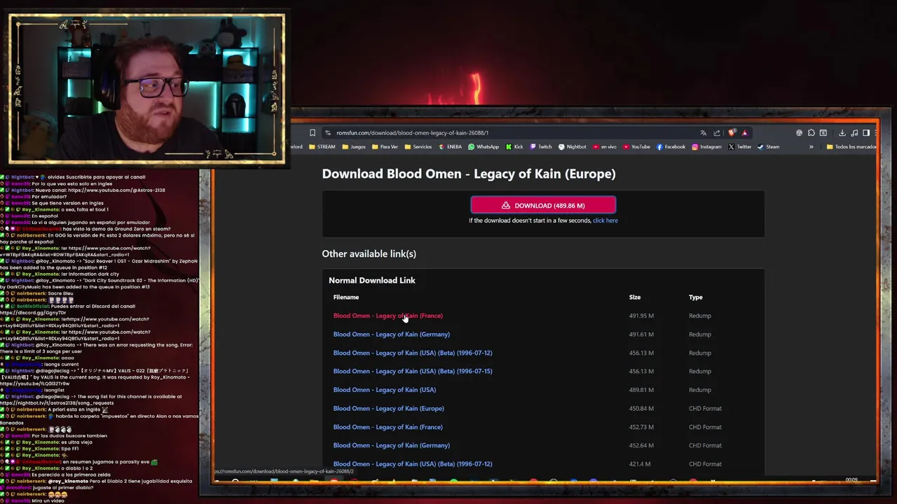Expand the Servicios bookmarks folder
This screenshot has height=504, width=897.
418,147
